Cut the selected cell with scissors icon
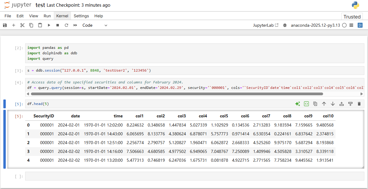Screen dimensions: 368x189 (22, 25)
